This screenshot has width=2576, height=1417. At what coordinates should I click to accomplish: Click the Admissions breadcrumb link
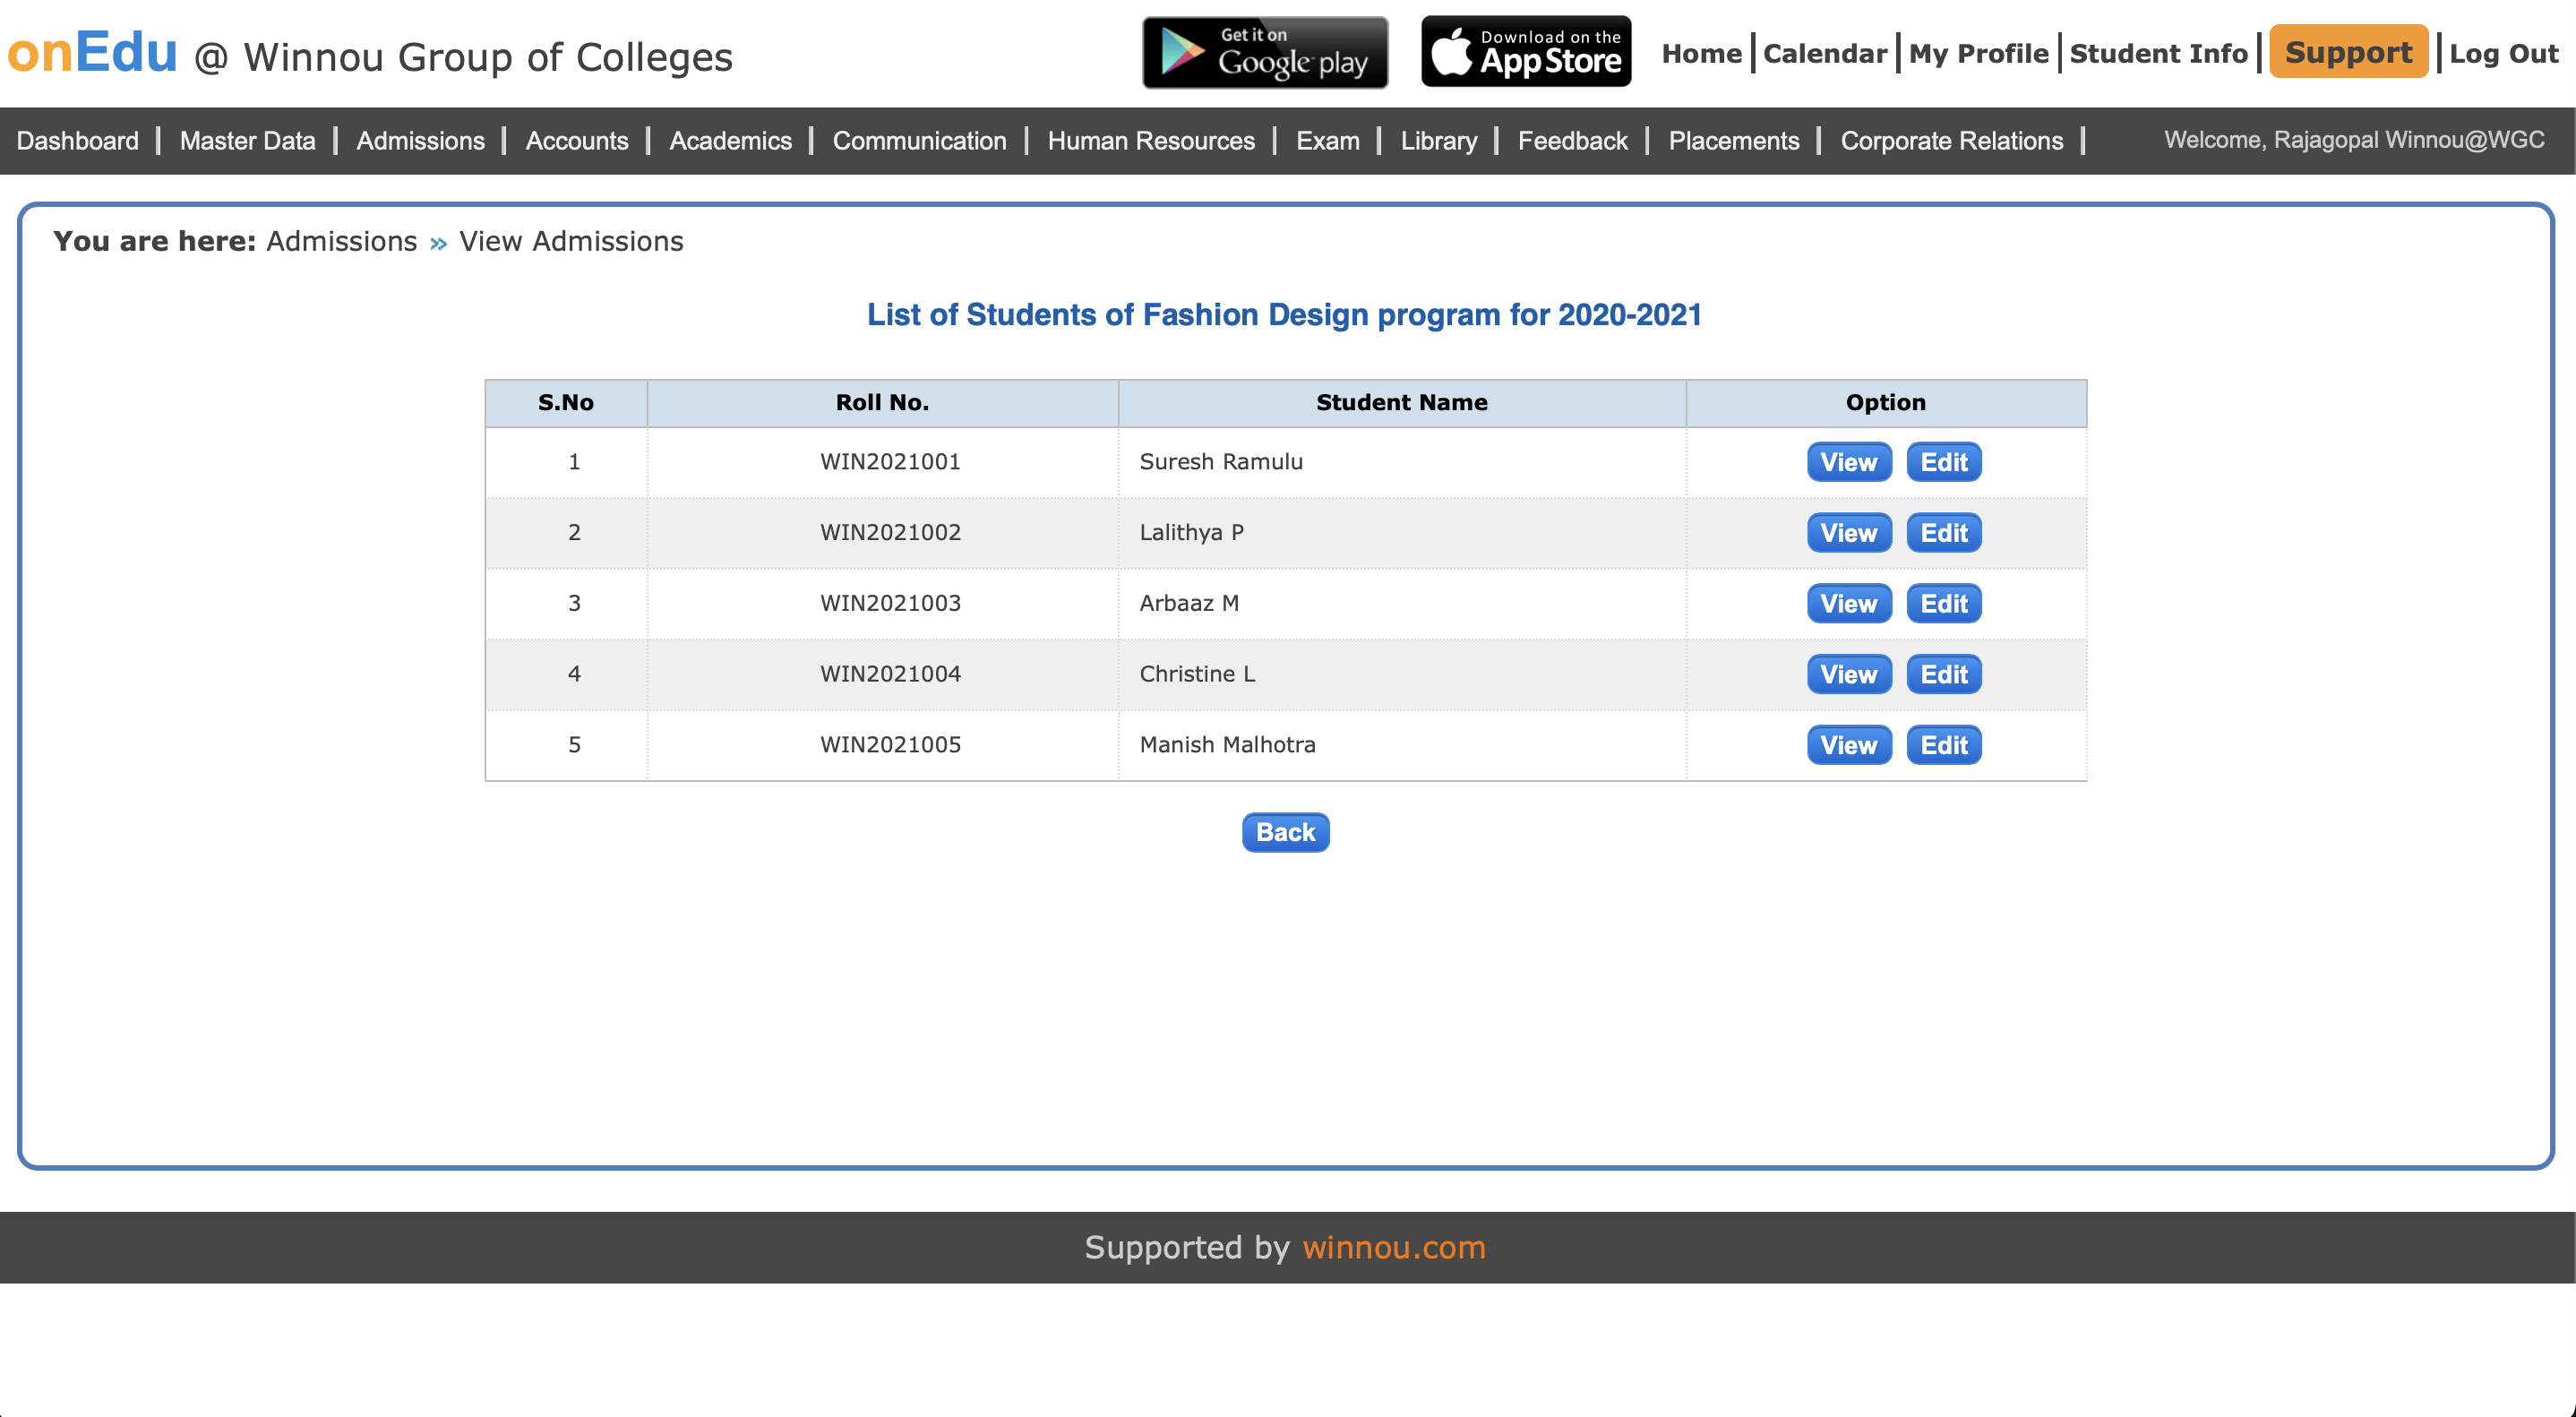pos(341,242)
